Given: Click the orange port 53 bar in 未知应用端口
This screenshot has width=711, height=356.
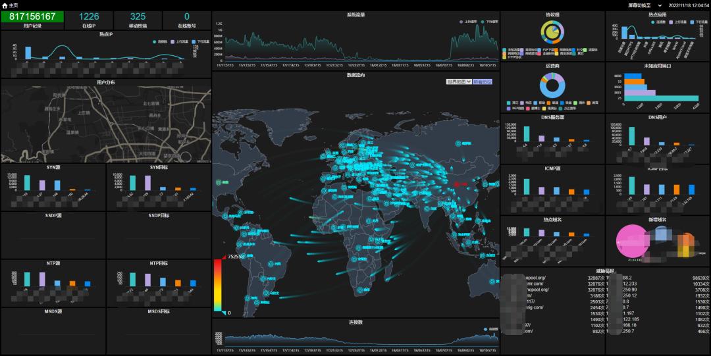Looking at the screenshot, I should [635, 82].
